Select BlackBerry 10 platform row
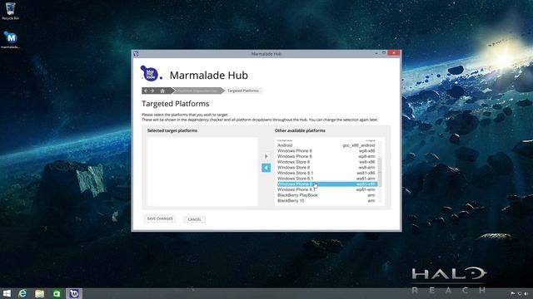Screen dimensions: 533x299 (x=326, y=201)
